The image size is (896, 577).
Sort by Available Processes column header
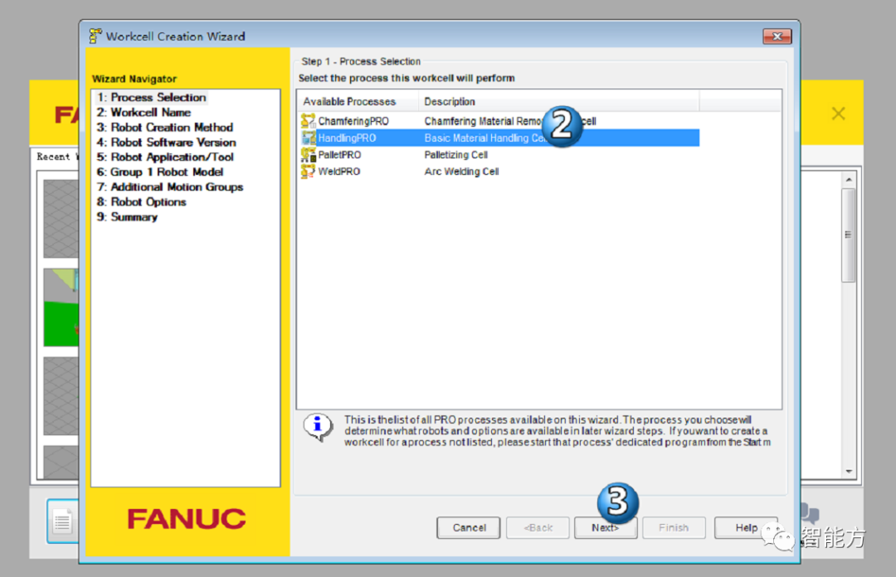click(x=358, y=102)
